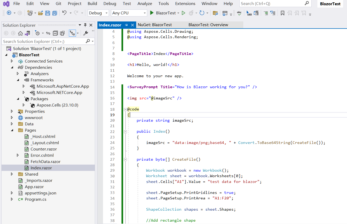Switch to the NuGet: BlazorTest tab

(x=155, y=25)
